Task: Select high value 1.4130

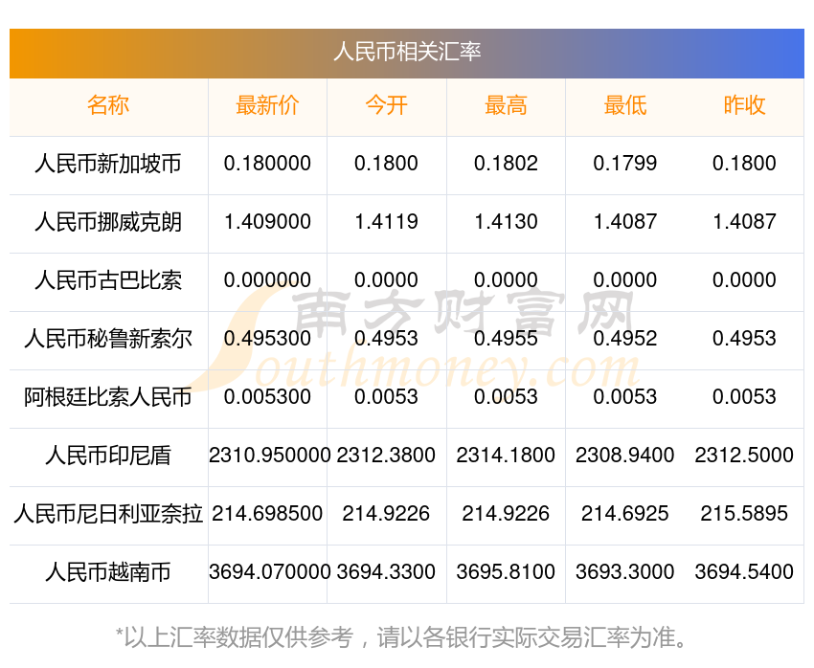Action: point(506,222)
